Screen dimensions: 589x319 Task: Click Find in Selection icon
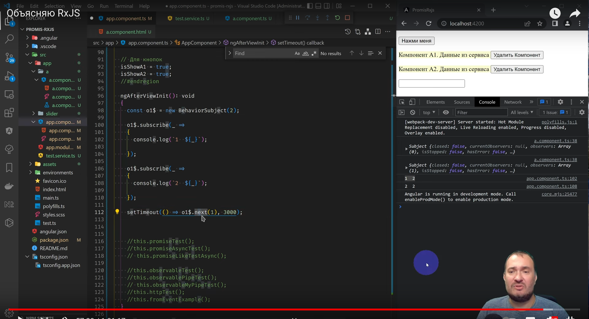[371, 53]
